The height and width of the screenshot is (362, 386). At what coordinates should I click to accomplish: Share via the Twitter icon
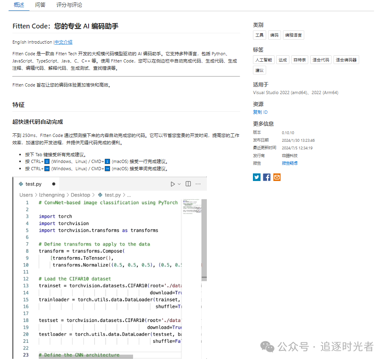coord(257,177)
